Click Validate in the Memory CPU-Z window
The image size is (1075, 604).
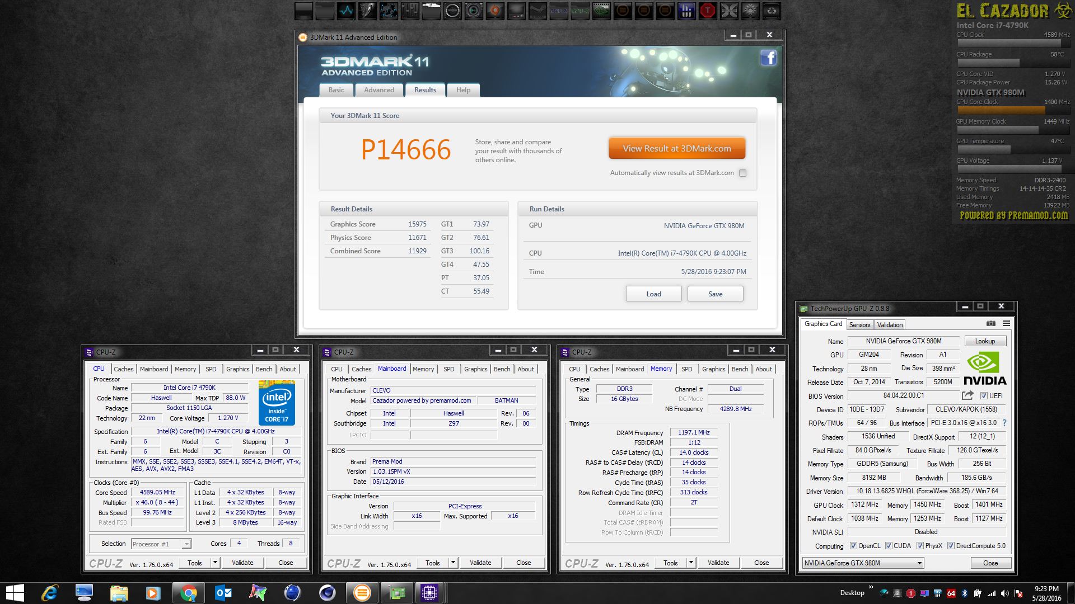tap(718, 563)
